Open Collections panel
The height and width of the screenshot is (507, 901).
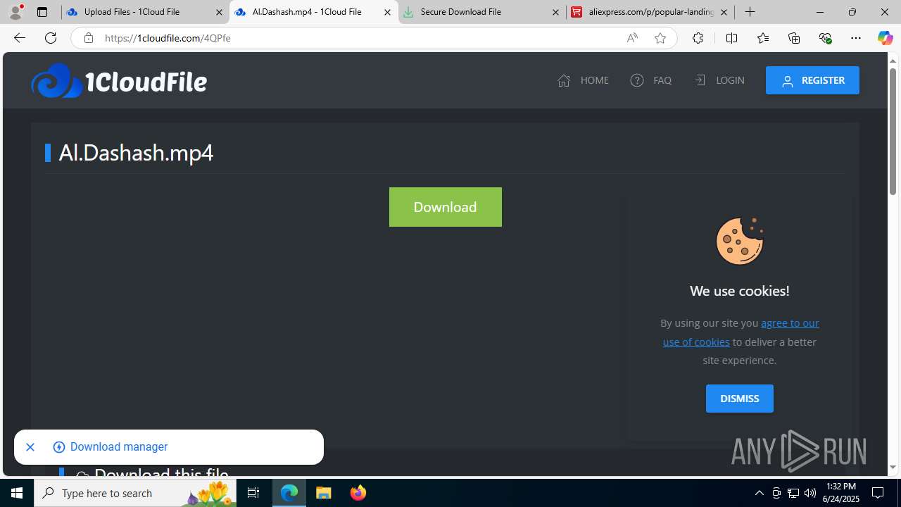click(794, 38)
